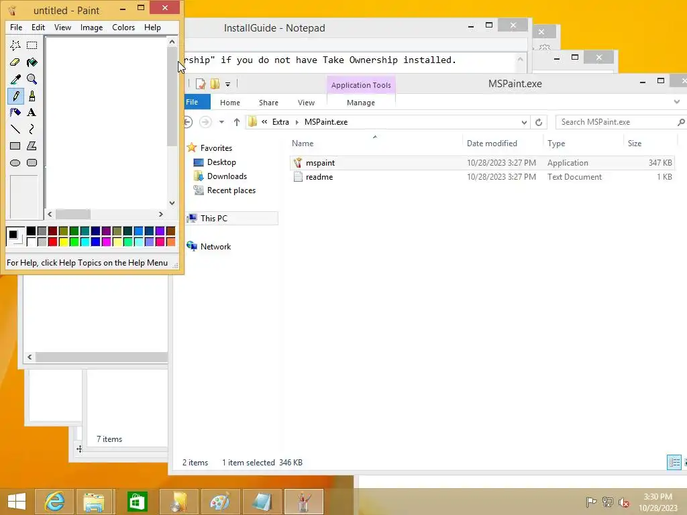Refresh the MSPaint.exe folder
Image resolution: width=687 pixels, height=515 pixels.
[x=539, y=122]
